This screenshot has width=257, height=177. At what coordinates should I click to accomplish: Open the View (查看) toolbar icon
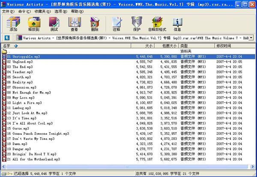(x=75, y=24)
